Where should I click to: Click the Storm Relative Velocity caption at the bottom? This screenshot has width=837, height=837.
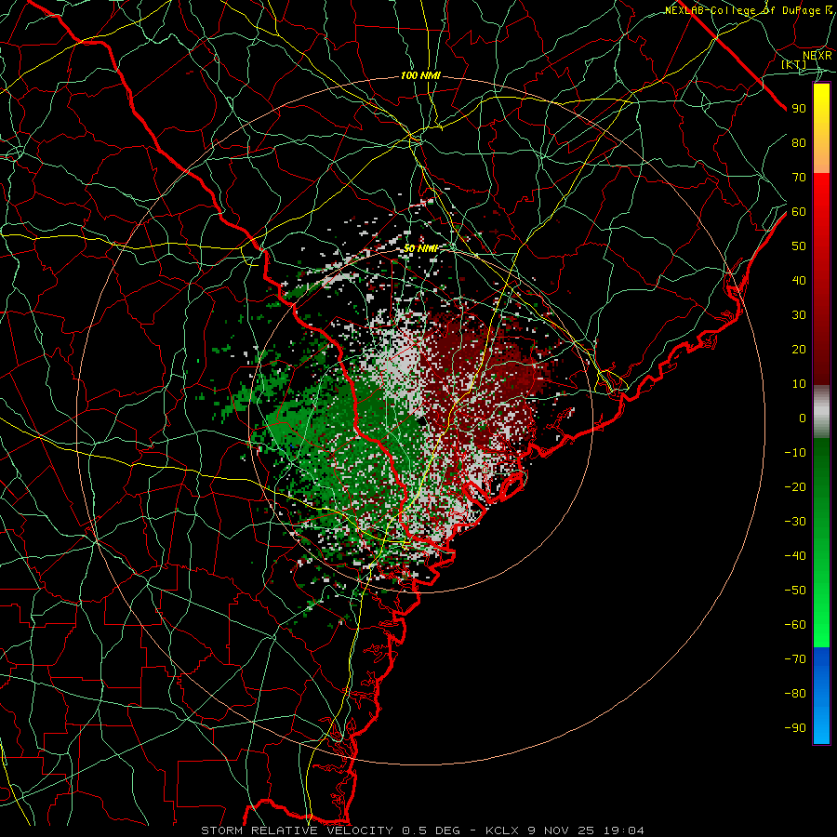[422, 830]
